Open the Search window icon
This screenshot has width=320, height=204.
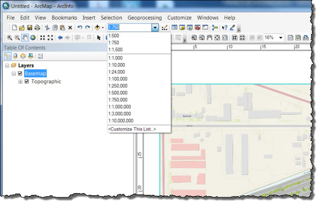[190, 27]
